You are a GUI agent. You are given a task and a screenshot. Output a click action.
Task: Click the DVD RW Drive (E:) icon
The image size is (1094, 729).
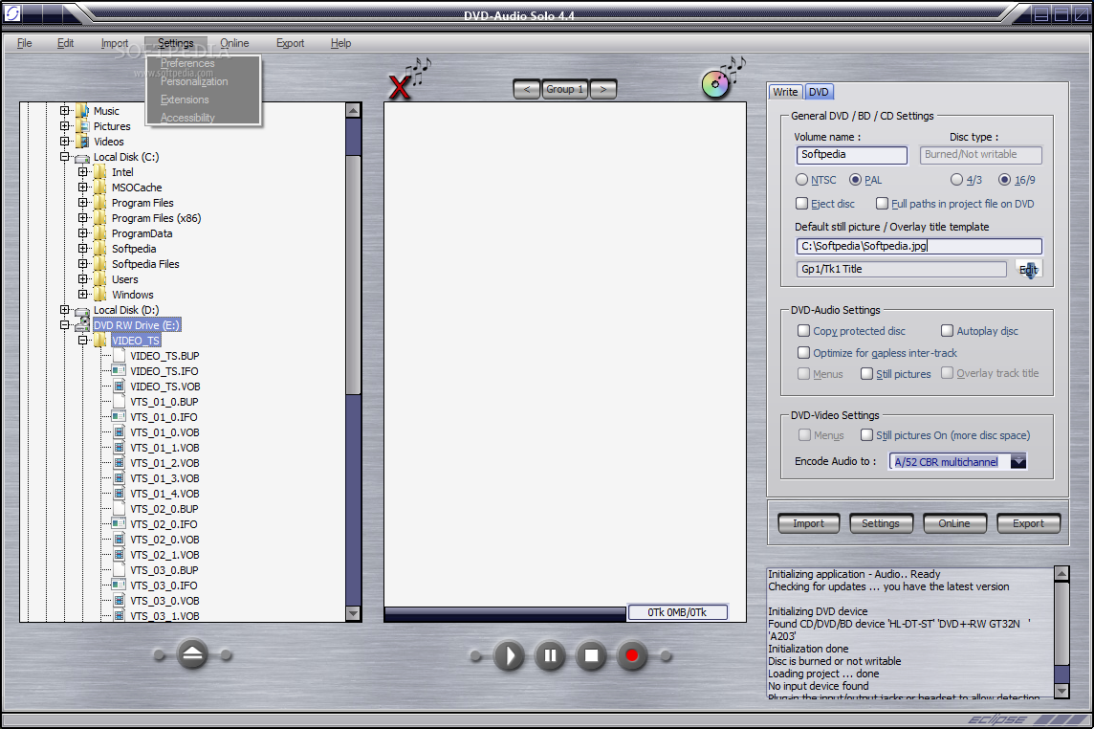(82, 325)
